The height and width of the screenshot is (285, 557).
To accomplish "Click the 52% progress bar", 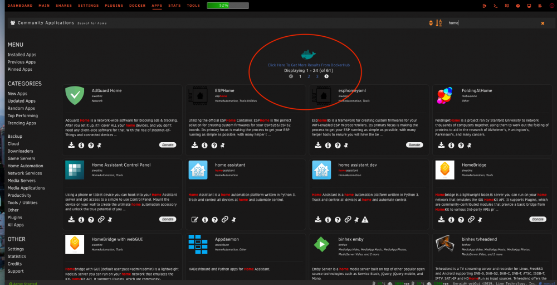I will coord(228,6).
